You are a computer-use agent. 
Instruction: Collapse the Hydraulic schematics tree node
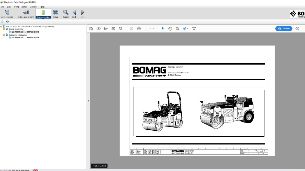coord(4,35)
